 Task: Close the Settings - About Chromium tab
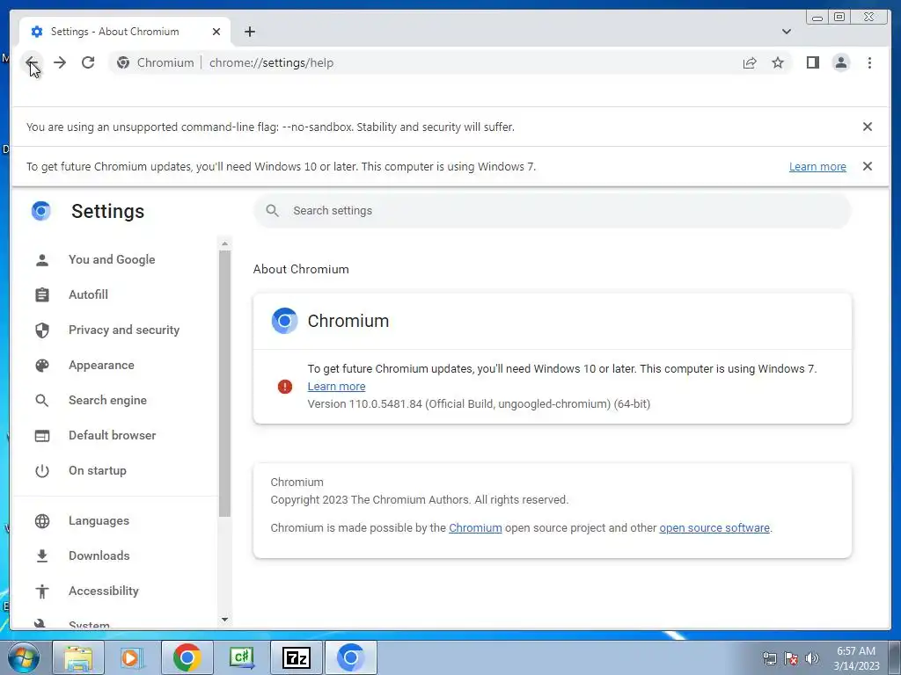tap(216, 32)
